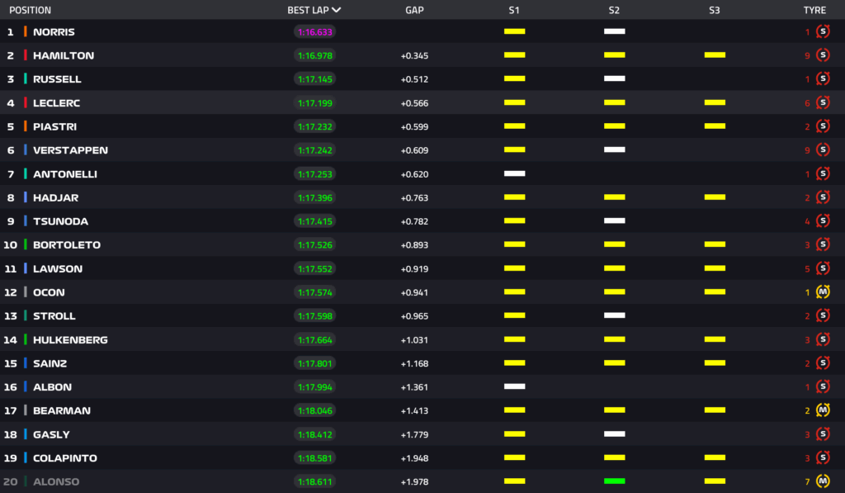Click Hamilton's 1:16.978 lap time

pyautogui.click(x=314, y=55)
